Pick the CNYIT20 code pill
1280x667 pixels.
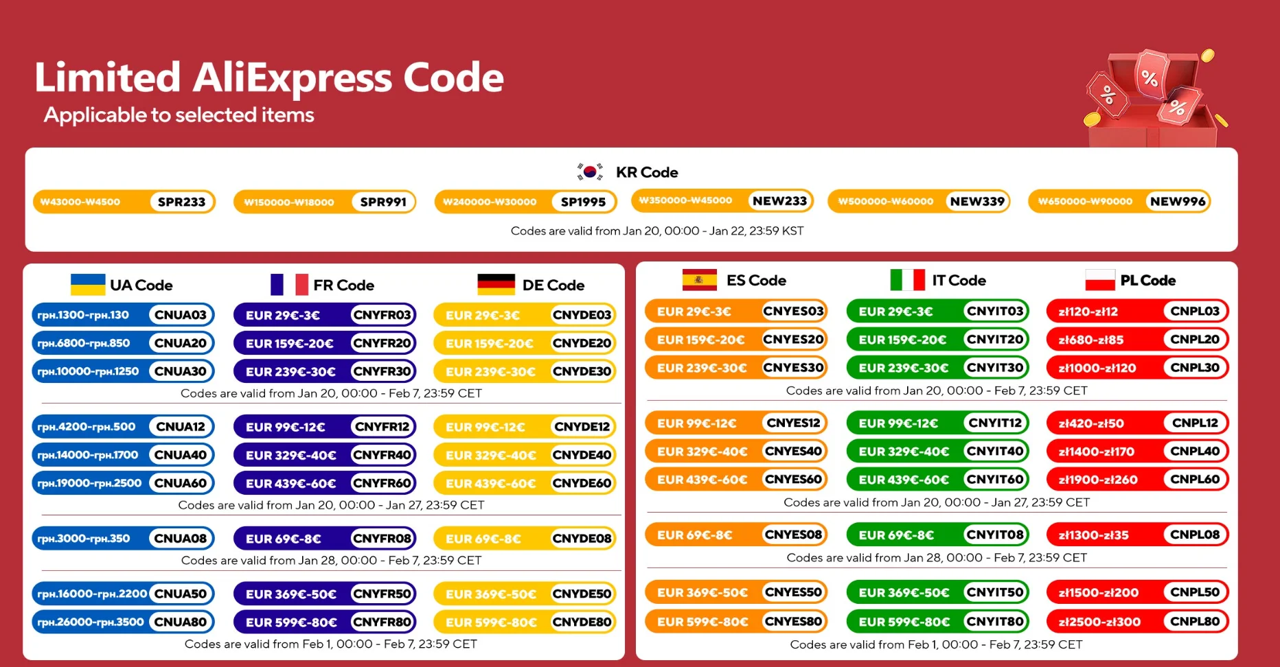point(938,340)
